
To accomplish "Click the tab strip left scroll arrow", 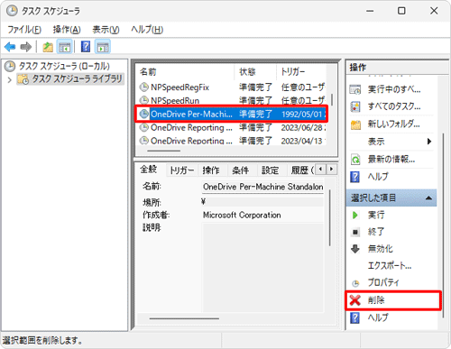I will pyautogui.click(x=320, y=170).
